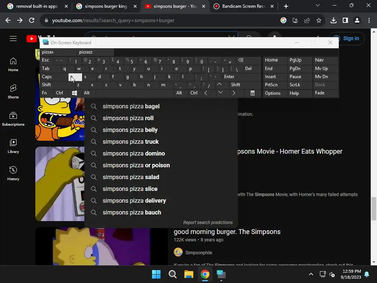Select suggestion 'simpsons pizza or poison'
Viewport: 377px width, 283px height.
(x=161, y=165)
